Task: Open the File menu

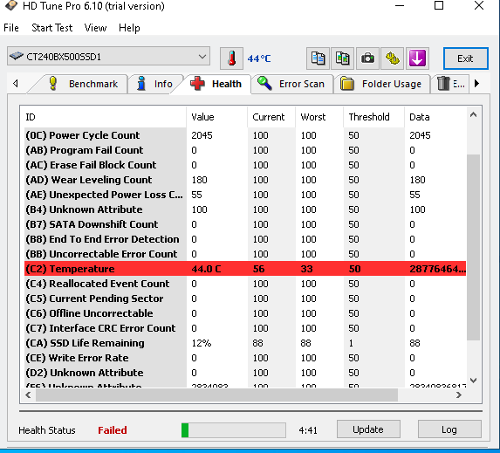Action: click(11, 28)
